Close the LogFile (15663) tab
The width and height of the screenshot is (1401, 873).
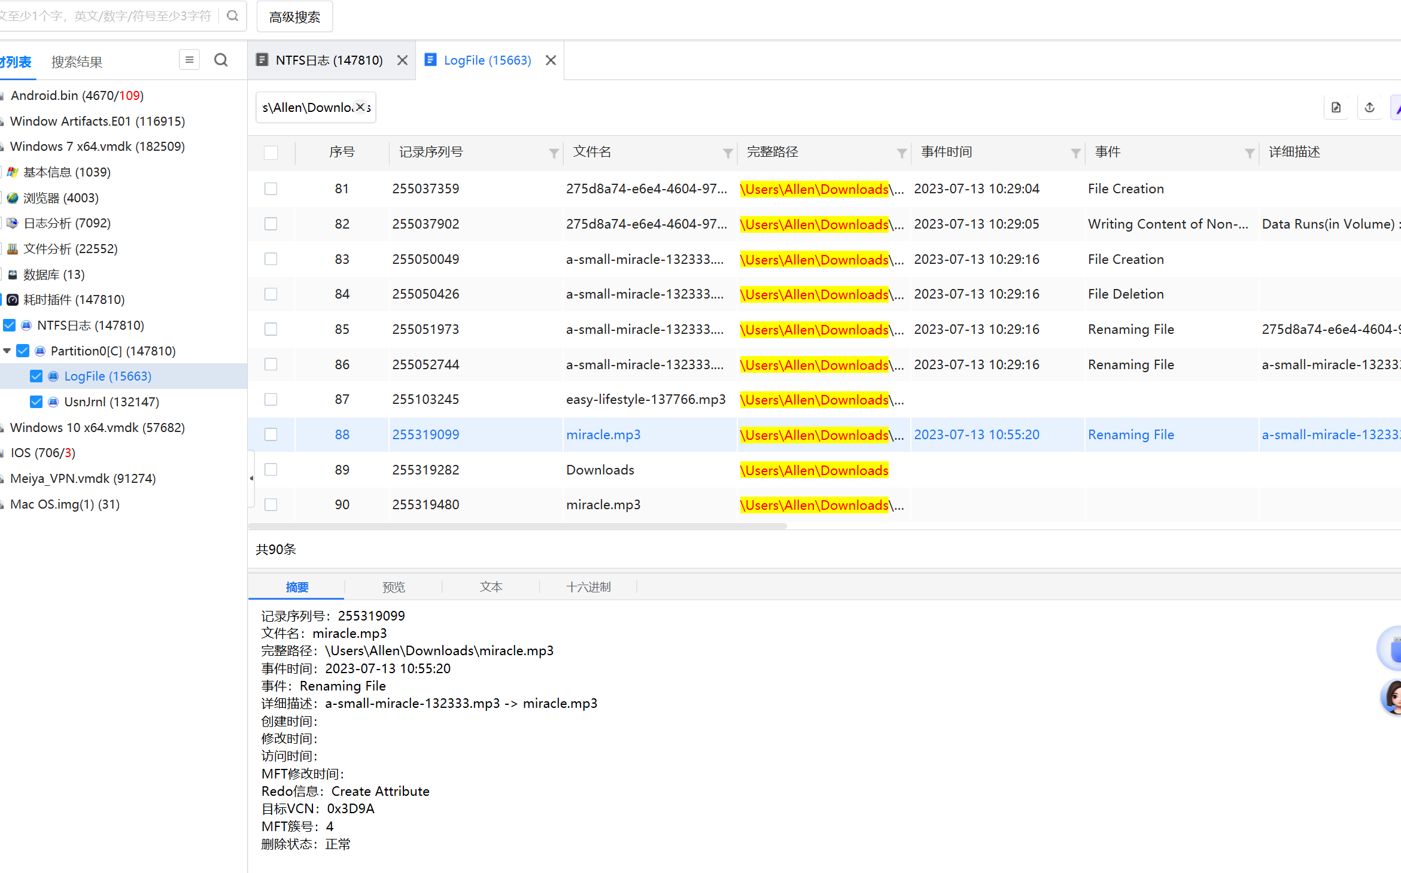click(x=551, y=60)
